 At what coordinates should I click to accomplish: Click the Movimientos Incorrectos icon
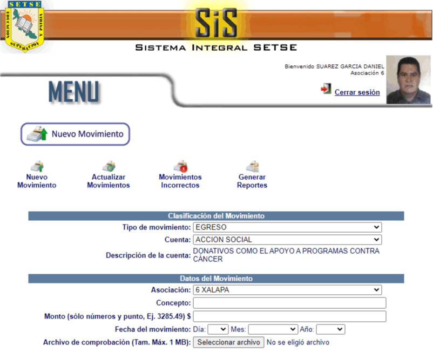(x=180, y=166)
